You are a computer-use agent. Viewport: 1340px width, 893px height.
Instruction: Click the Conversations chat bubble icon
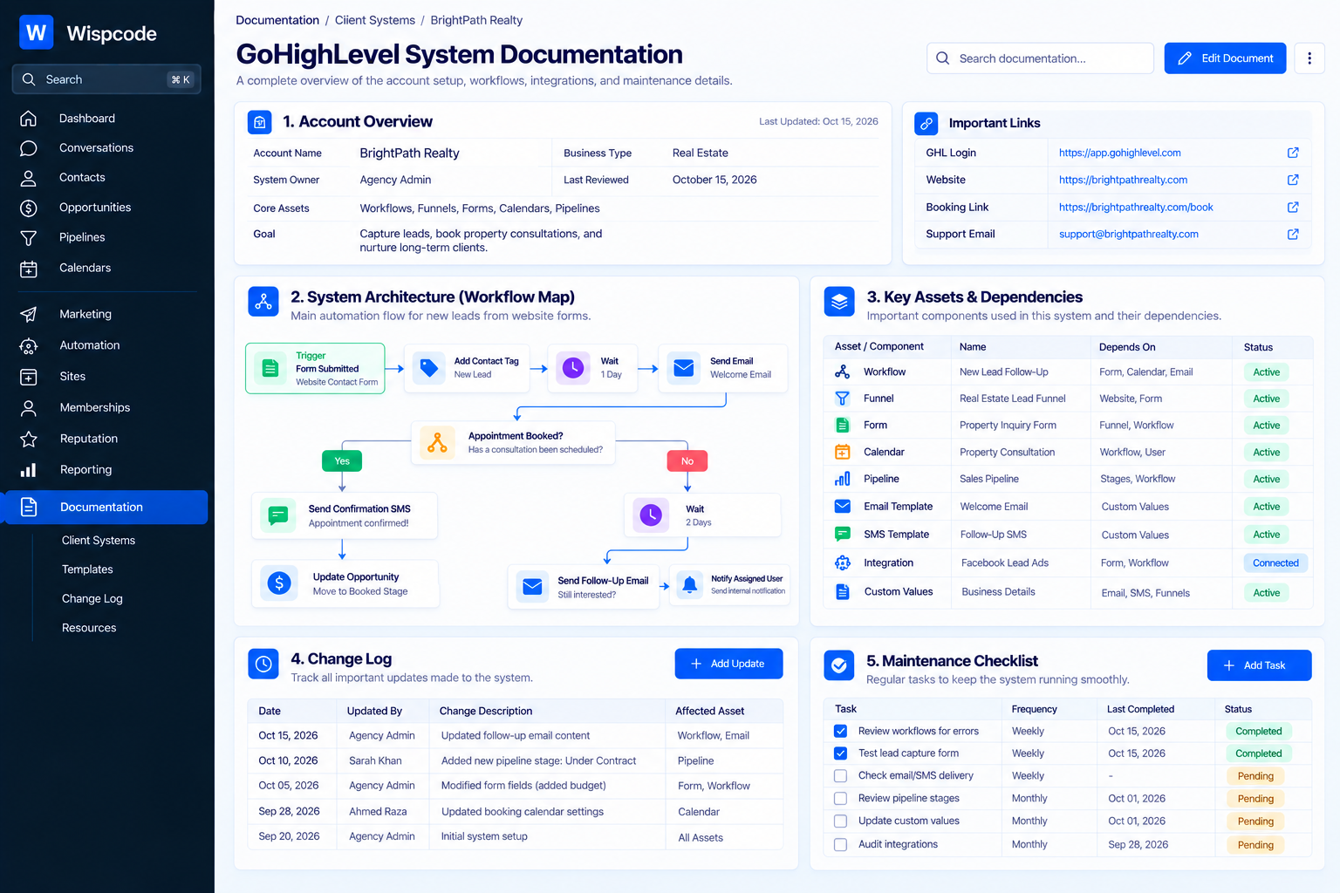(29, 148)
